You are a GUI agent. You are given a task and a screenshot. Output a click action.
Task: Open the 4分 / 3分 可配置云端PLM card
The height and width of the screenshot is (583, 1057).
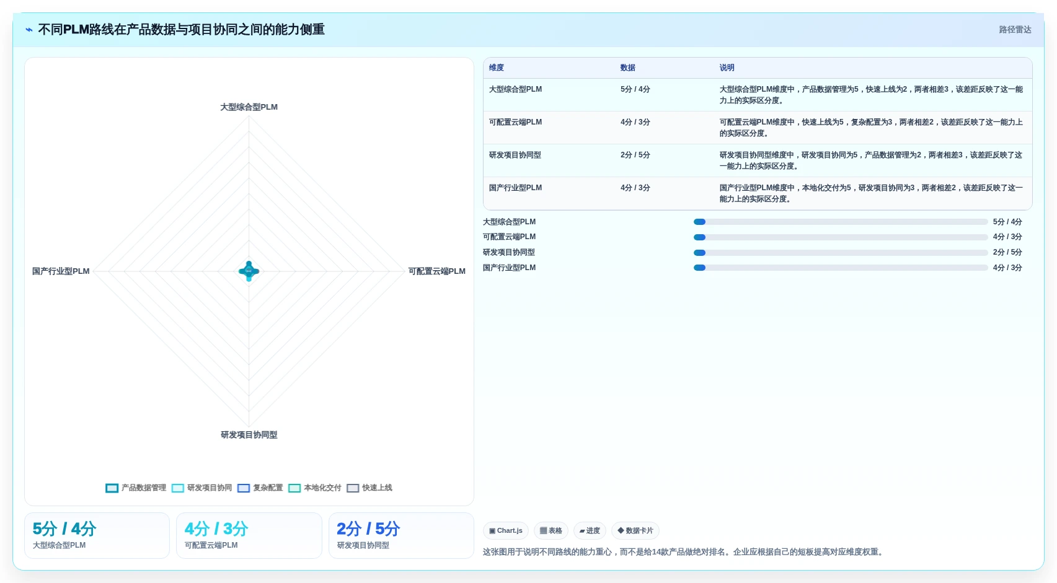click(249, 535)
